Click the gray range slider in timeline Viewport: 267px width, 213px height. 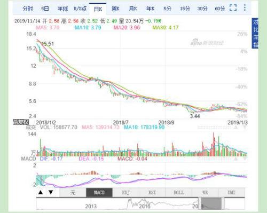tap(211, 203)
